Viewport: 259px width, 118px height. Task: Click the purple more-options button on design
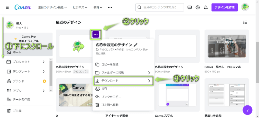pyautogui.click(x=96, y=34)
